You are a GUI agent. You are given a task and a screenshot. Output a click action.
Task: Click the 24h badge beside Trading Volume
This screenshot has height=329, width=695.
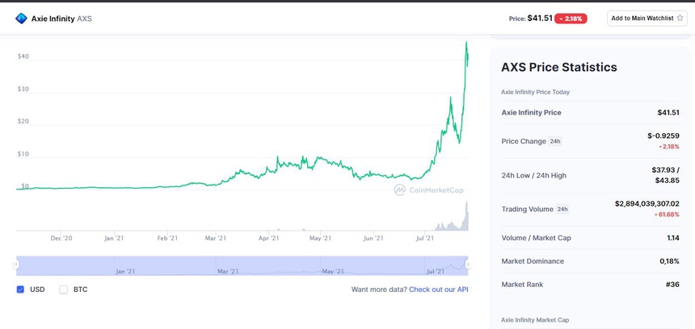point(562,209)
